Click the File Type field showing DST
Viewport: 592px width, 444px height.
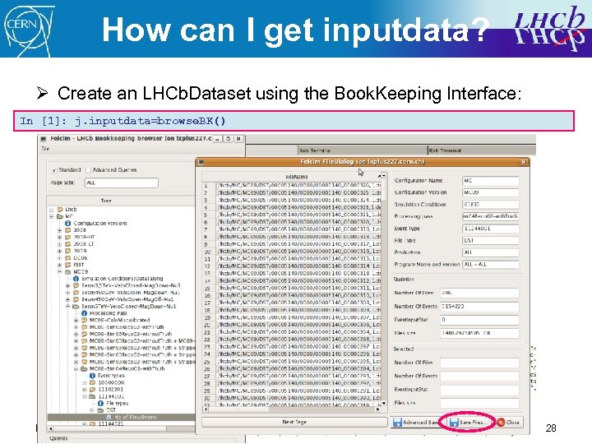point(490,240)
